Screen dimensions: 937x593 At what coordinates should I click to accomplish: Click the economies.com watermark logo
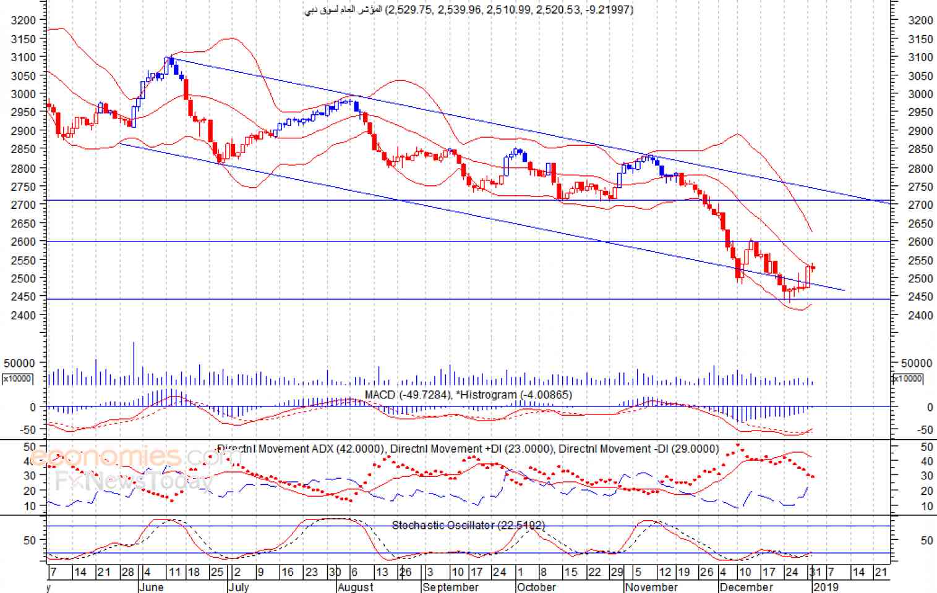127,458
